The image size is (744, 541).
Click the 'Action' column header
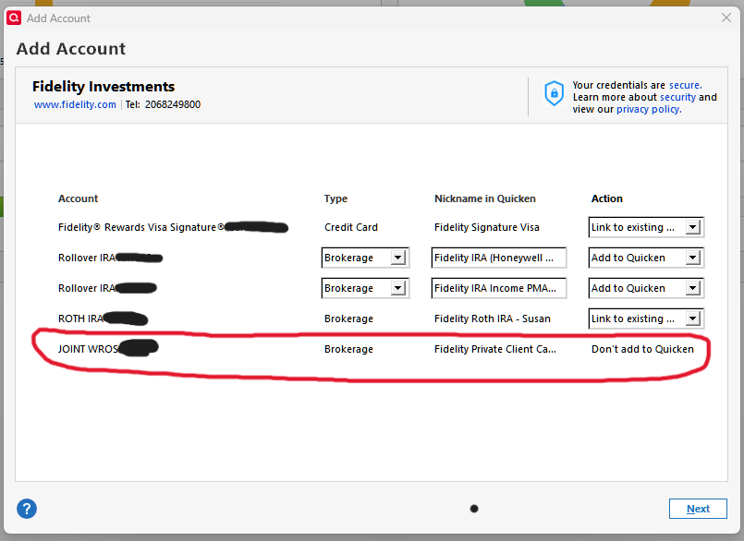(x=607, y=198)
